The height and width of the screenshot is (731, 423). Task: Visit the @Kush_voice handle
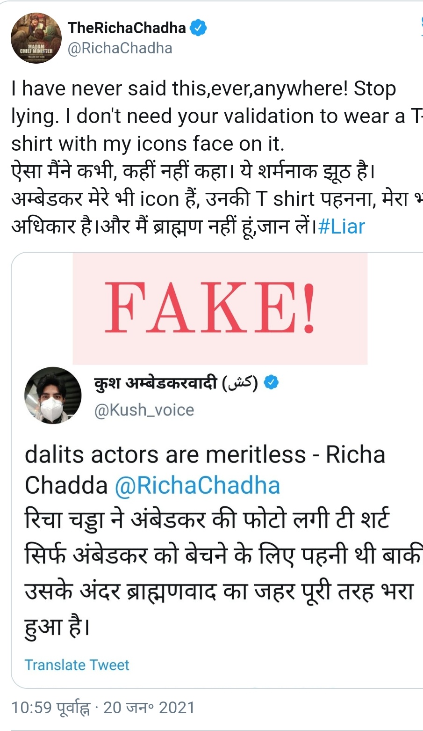(144, 410)
